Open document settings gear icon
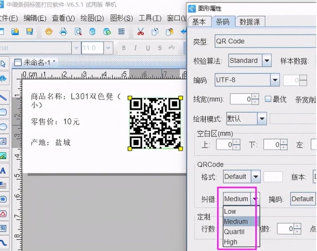Viewport: 317px width, 251px height. pos(49,32)
